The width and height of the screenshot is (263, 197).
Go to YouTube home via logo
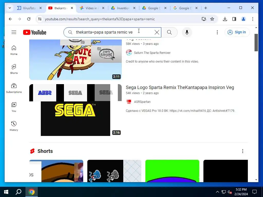pyautogui.click(x=35, y=32)
